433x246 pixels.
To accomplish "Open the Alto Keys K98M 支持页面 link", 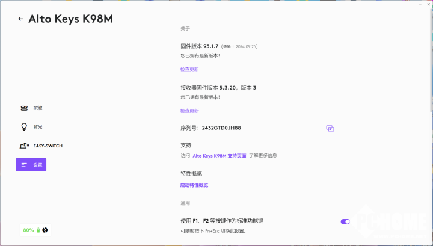I will (220, 156).
